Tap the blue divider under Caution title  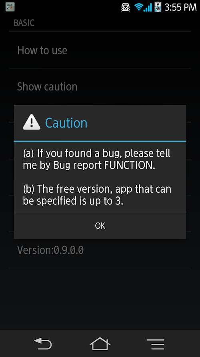100,141
